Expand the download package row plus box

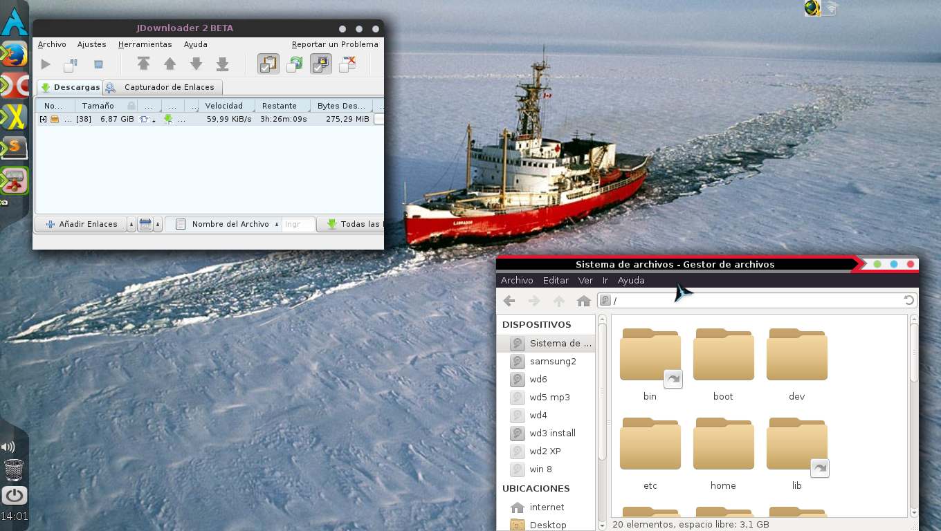coord(43,120)
